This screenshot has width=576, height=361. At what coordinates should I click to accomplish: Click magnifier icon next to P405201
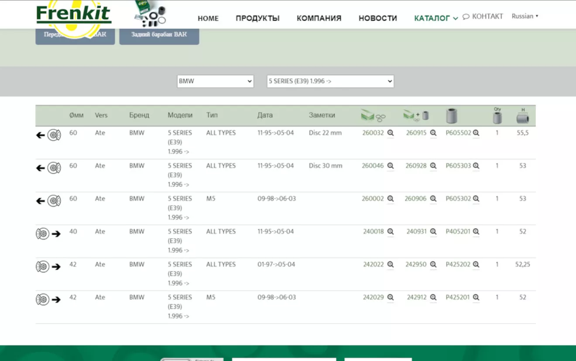(x=476, y=232)
